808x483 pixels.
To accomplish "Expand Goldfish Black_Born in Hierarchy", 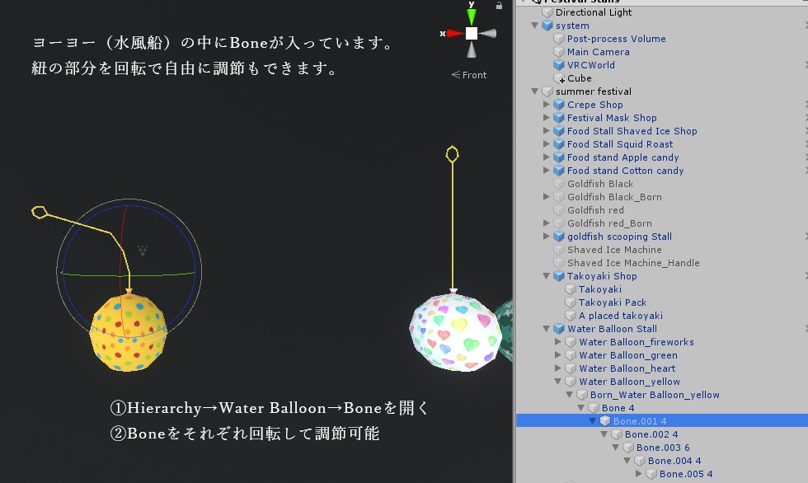I will (x=546, y=197).
